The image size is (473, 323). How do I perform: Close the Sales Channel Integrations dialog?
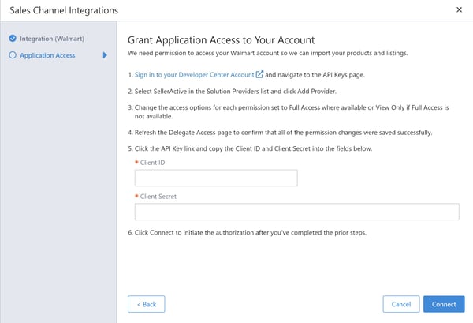click(459, 10)
